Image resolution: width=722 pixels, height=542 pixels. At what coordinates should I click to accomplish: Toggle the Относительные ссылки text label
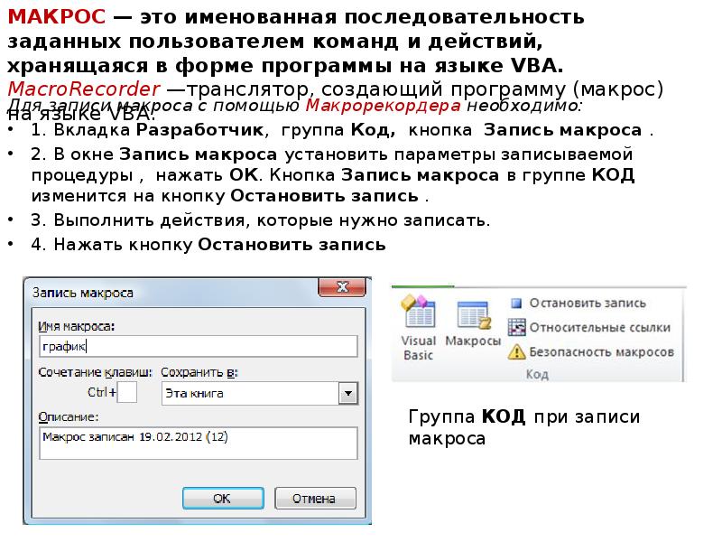[599, 327]
